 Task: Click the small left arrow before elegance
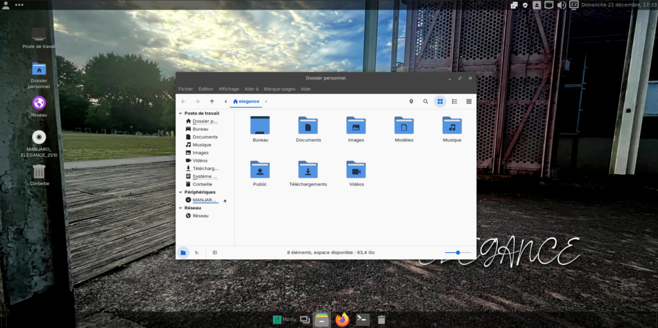[226, 101]
